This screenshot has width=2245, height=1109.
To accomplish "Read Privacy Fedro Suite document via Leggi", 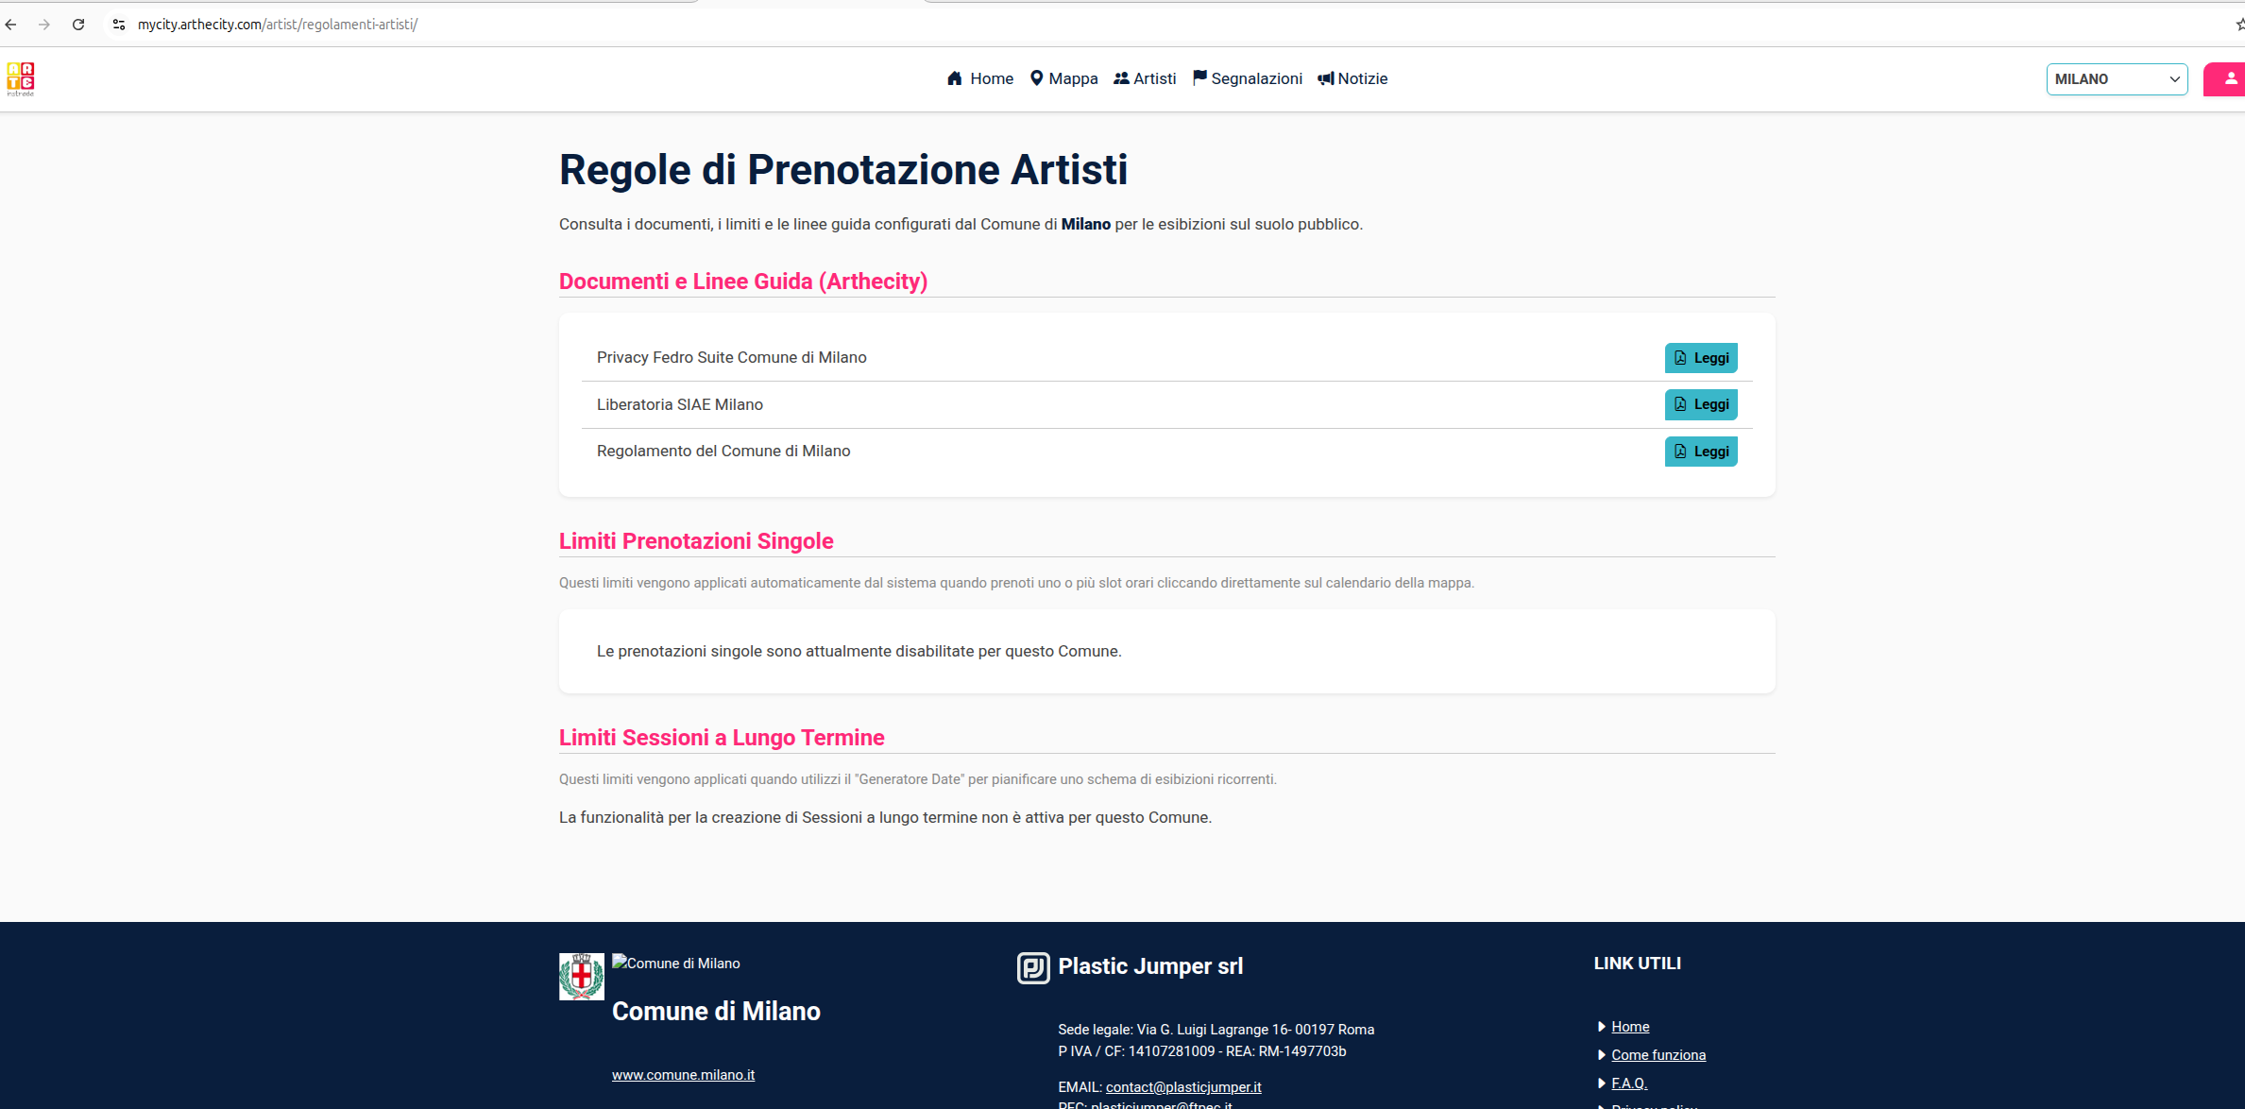I will [x=1701, y=358].
